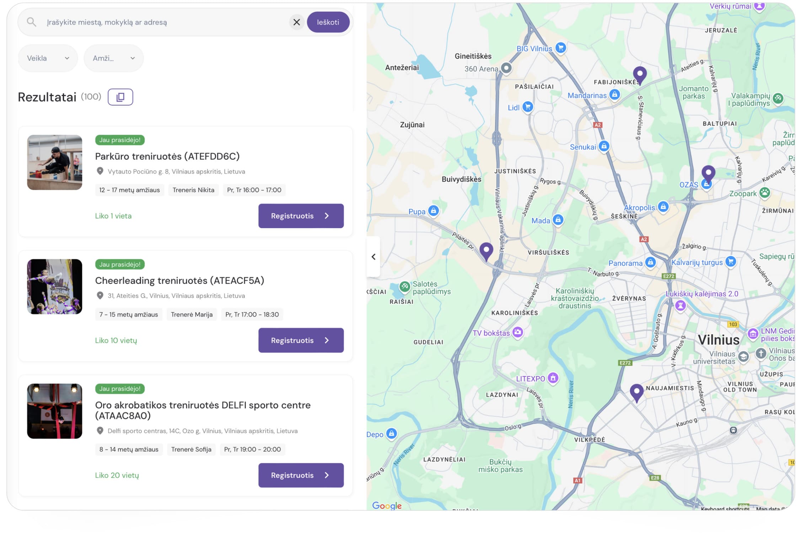
Task: Click the TV bokštas camera marker
Action: [518, 332]
